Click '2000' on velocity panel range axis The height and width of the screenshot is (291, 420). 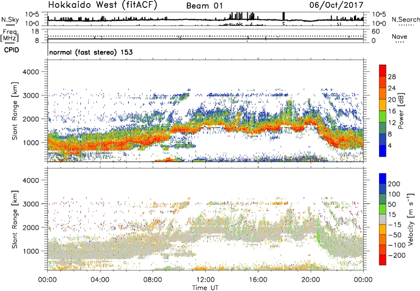click(30, 227)
